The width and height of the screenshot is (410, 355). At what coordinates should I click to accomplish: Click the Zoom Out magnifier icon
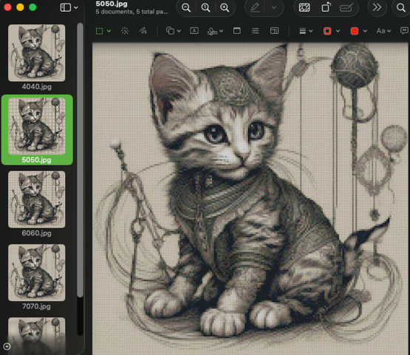[x=186, y=7]
